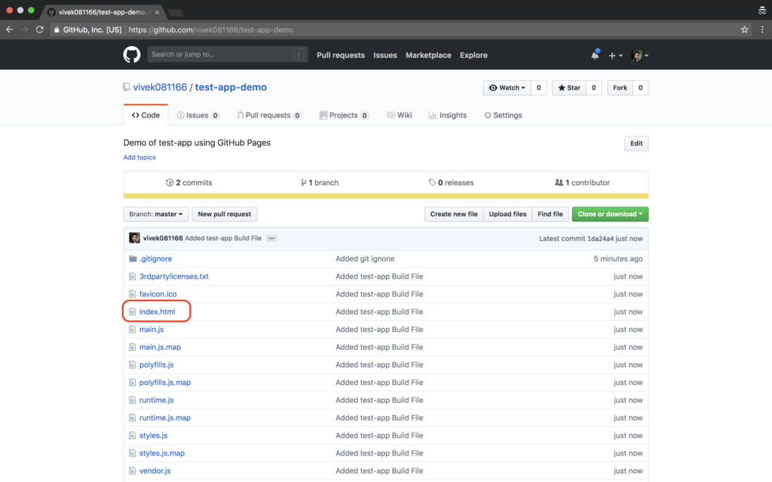The width and height of the screenshot is (772, 482).
Task: Open Marketplace in top navigation
Action: click(x=428, y=55)
